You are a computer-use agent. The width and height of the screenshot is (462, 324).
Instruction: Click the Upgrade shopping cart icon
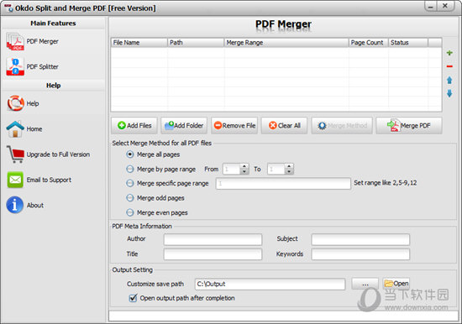click(15, 154)
